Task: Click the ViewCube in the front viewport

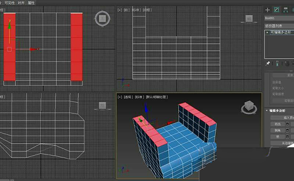Action: 249,19
